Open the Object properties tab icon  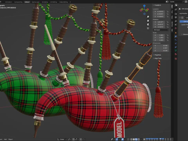pyautogui.click(x=176, y=33)
